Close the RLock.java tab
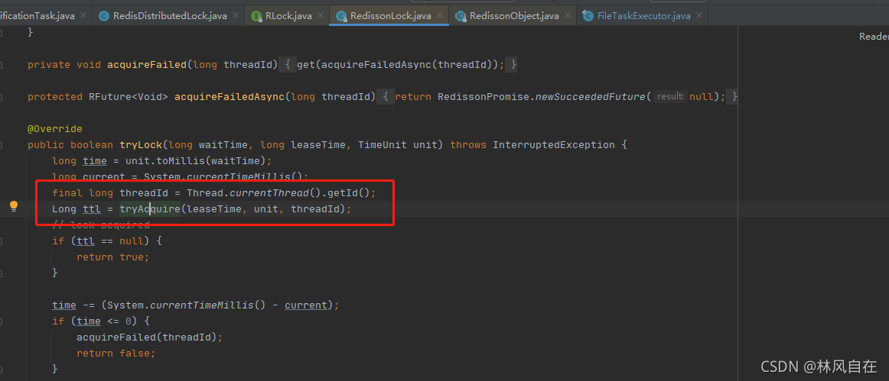The image size is (889, 381). pos(321,16)
